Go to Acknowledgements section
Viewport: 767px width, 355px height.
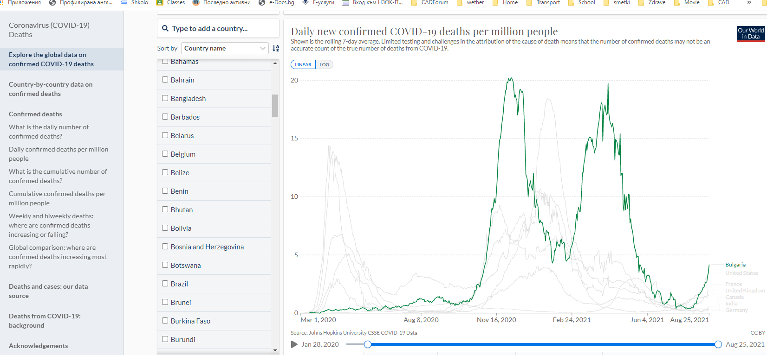(x=39, y=346)
